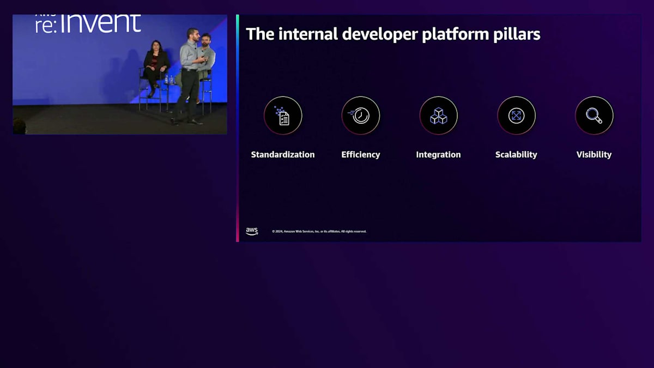
Task: Click the Visibility magnifying glass icon
Action: click(x=594, y=116)
